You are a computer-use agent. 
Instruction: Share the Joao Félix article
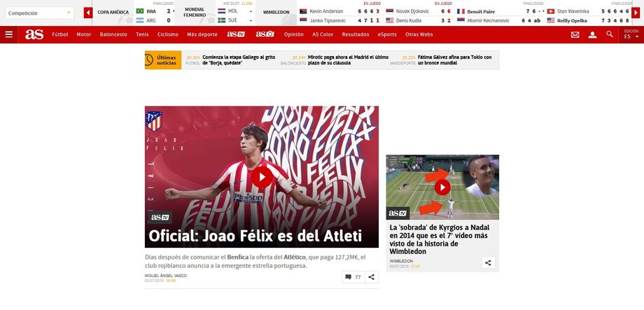click(371, 277)
